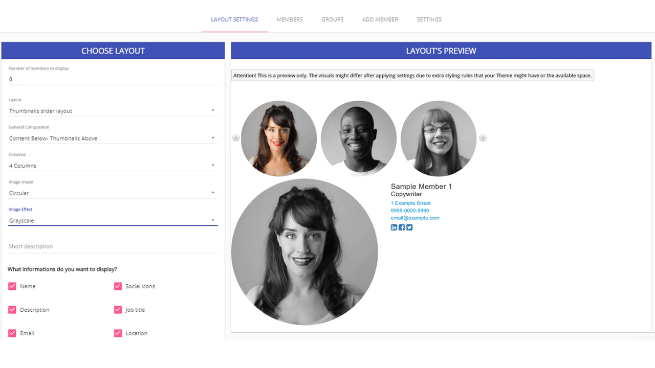Click the Choose Layout panel header
655x368 pixels.
pyautogui.click(x=113, y=51)
